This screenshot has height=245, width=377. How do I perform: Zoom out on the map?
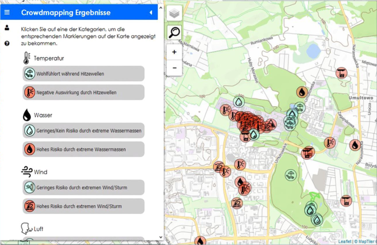click(174, 68)
